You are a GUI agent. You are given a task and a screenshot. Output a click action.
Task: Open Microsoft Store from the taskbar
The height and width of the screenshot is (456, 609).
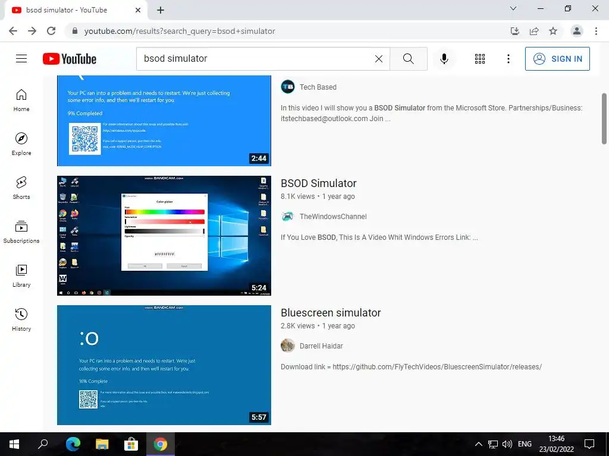point(131,444)
